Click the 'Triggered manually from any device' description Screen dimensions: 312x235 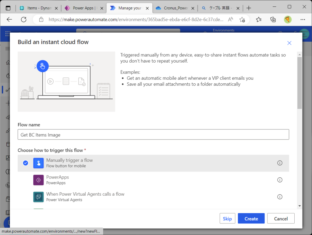coord(203,58)
